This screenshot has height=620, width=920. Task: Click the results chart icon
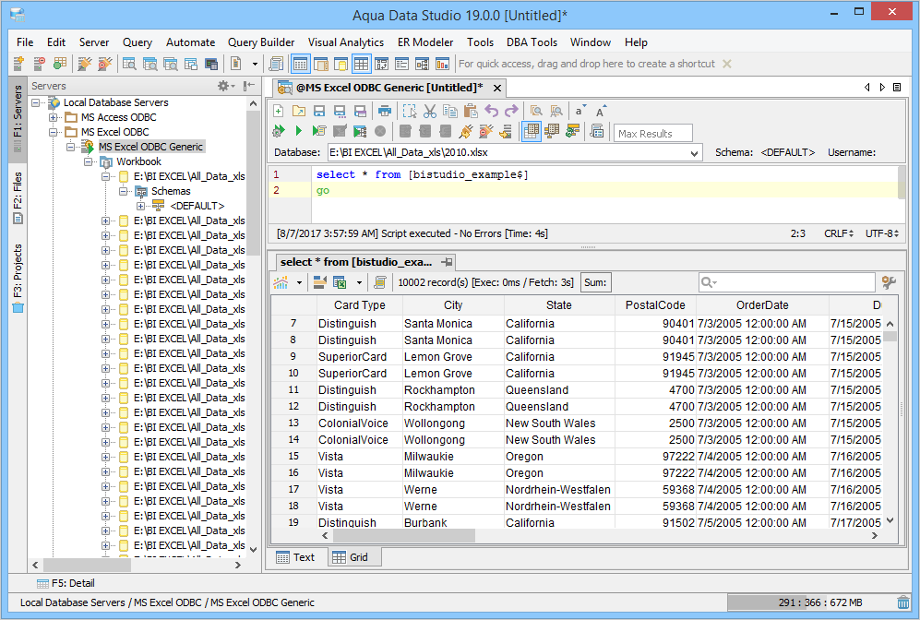point(281,282)
